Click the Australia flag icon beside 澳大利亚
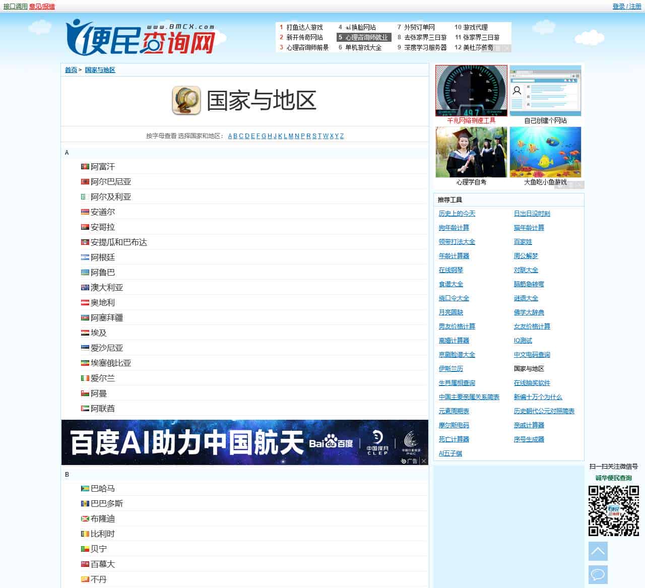Viewport: 645px width, 588px height. [85, 287]
